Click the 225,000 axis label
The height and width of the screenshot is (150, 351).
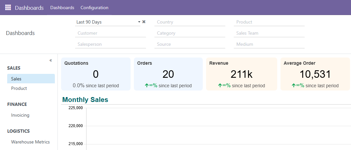click(x=76, y=108)
